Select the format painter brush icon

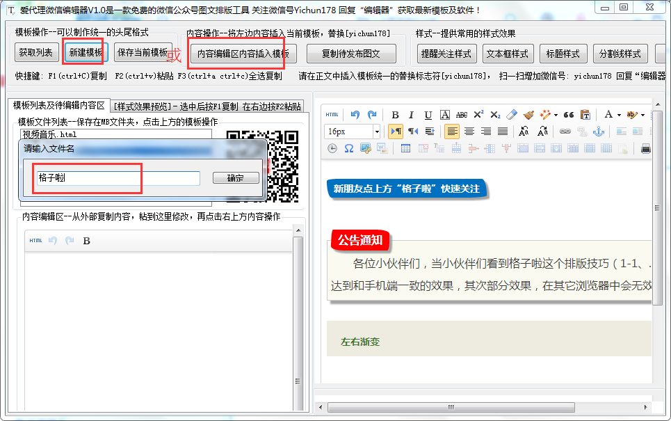[x=529, y=115]
